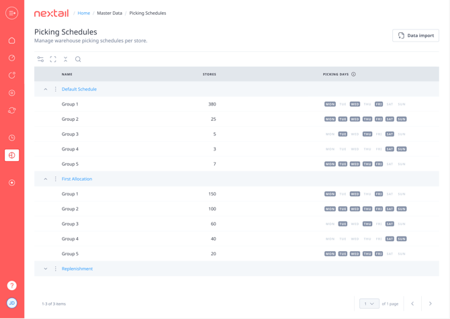This screenshot has width=450, height=319.
Task: Toggle WED for First Allocation Group 1
Action: 355,194
